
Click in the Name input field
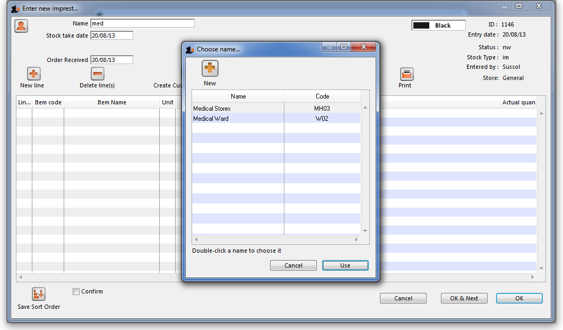click(142, 23)
